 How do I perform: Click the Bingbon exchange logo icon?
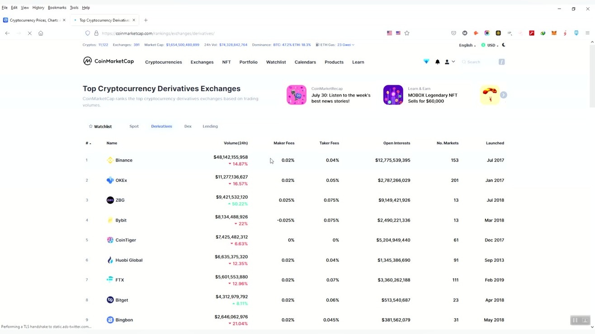click(110, 320)
